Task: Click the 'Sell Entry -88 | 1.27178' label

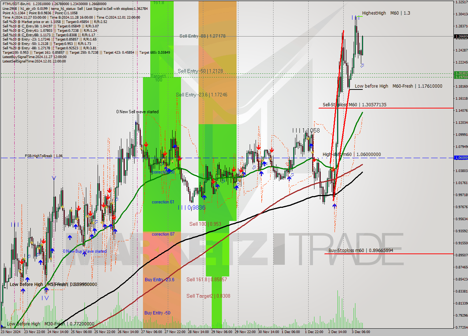Action: coord(203,36)
